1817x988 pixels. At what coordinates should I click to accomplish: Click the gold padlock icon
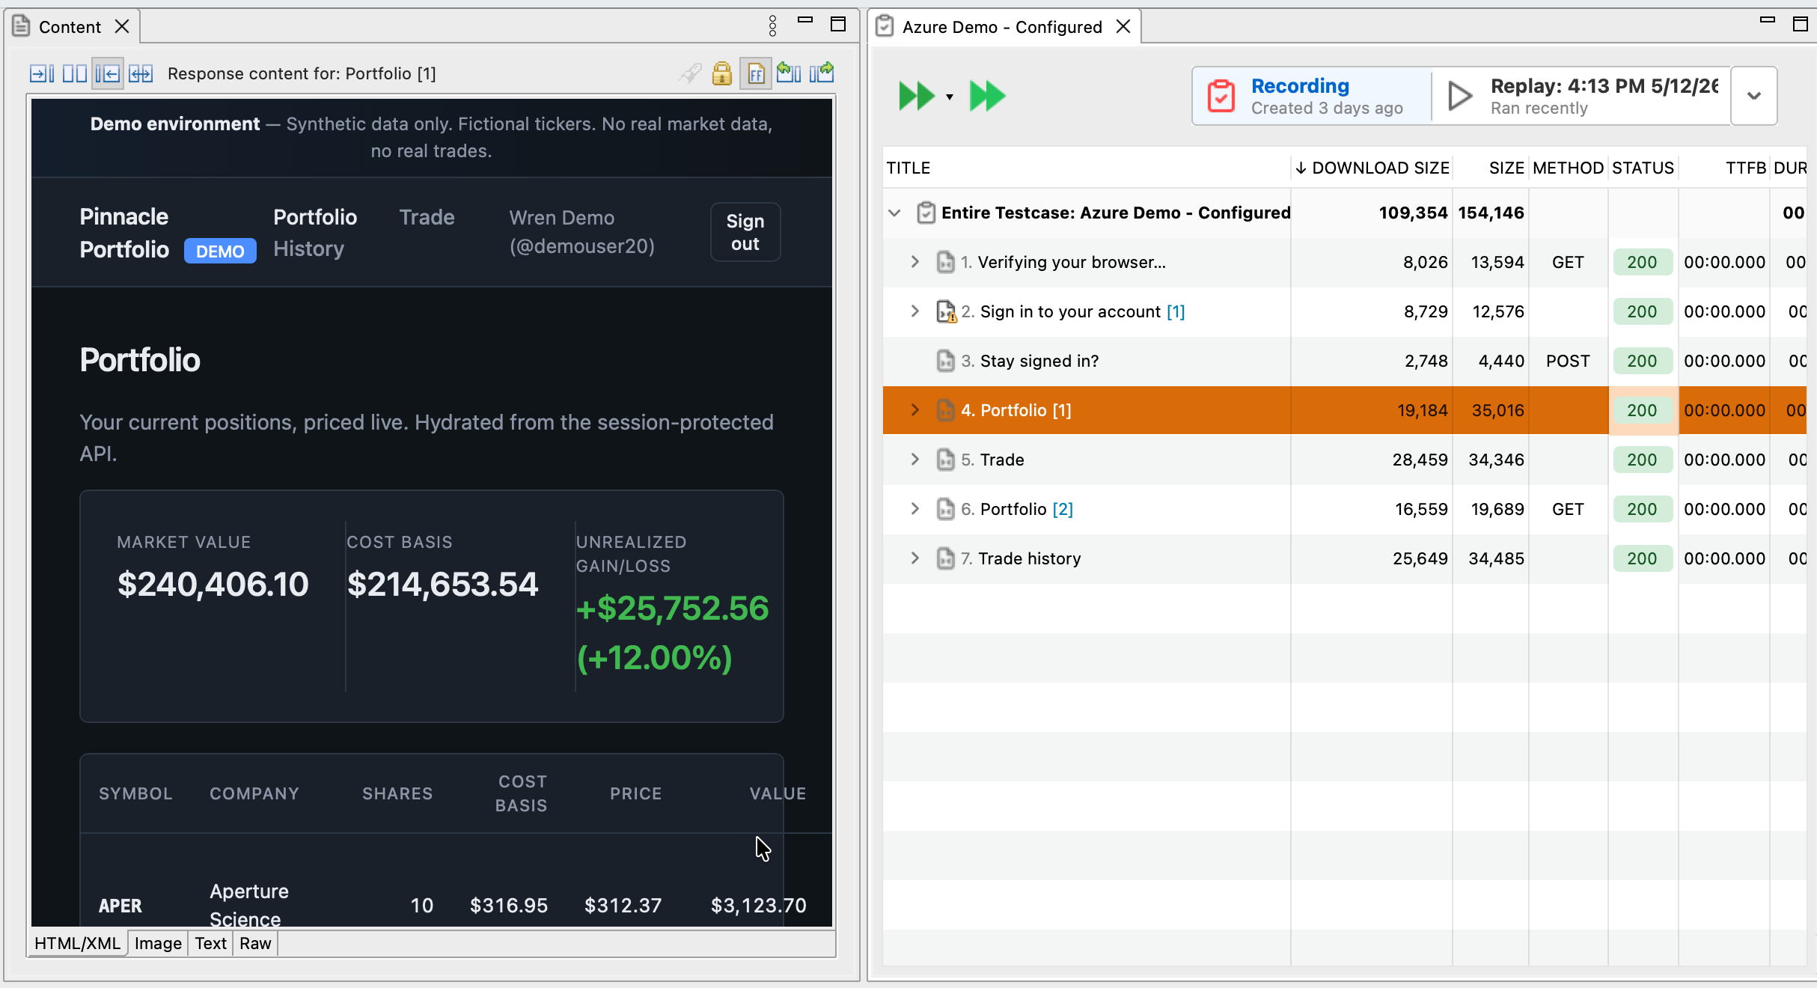click(722, 73)
